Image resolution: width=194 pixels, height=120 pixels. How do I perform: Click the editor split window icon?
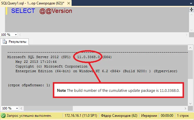[191, 9]
